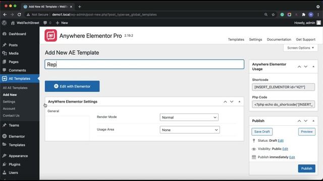Open the Usage Area dropdown
Screen dimensions: 323x181
(x=190, y=130)
